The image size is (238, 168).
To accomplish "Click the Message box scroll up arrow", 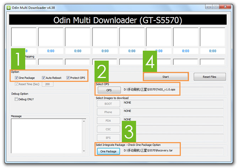I will pyautogui.click(x=84, y=121).
